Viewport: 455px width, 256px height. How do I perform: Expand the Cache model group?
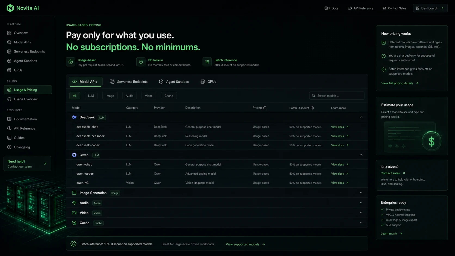361,223
